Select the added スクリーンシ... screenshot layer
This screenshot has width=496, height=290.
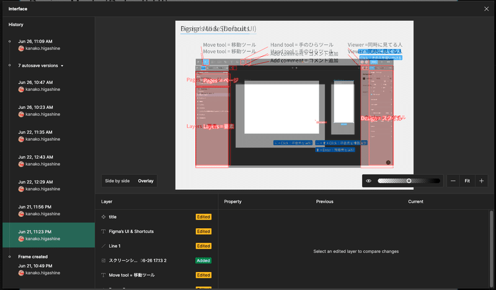click(x=156, y=260)
